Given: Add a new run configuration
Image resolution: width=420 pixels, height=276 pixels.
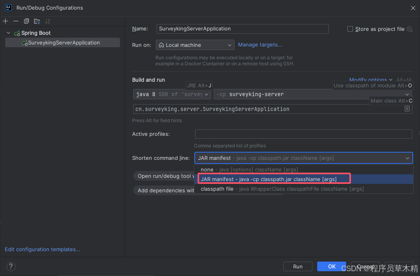Looking at the screenshot, I should [5, 21].
